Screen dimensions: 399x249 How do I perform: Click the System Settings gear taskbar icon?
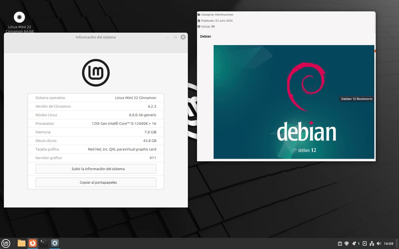[55, 243]
